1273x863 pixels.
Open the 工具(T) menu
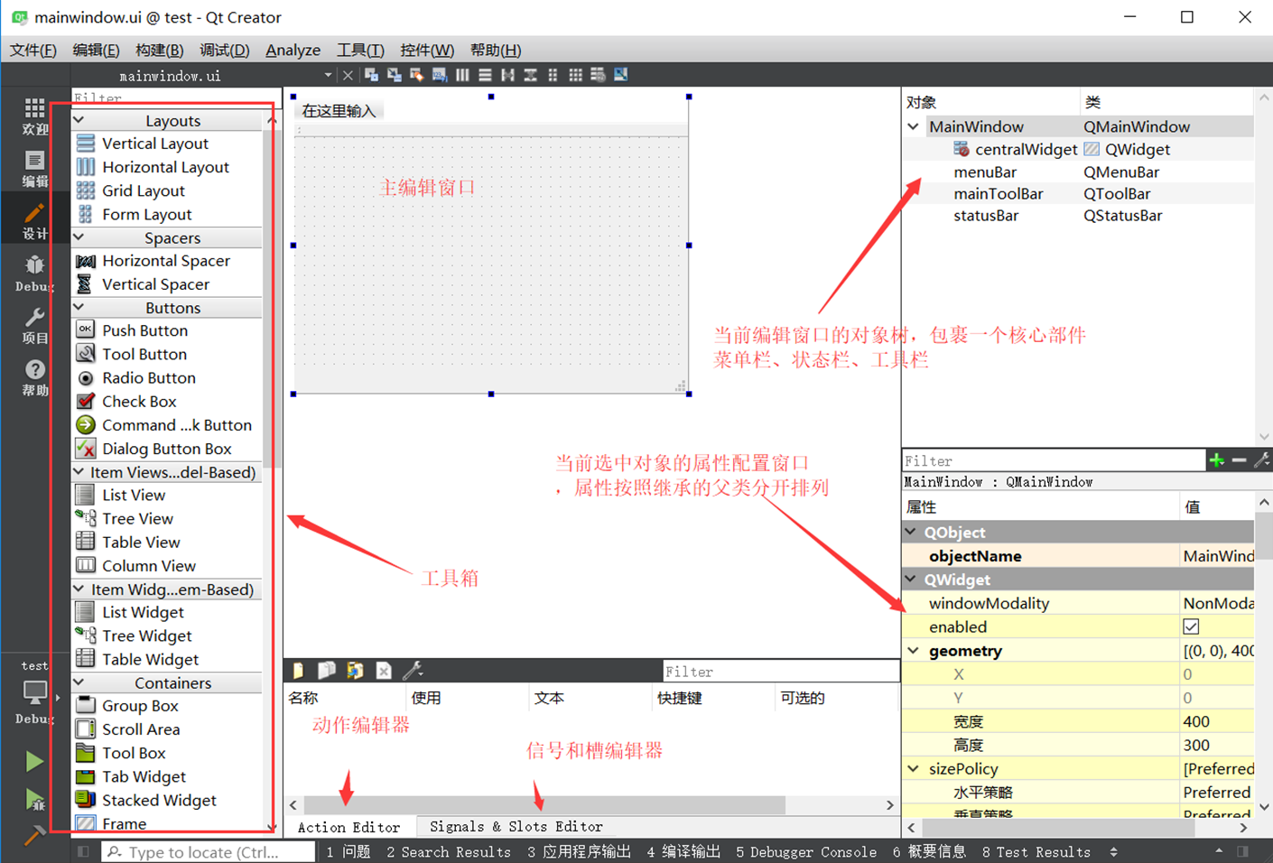pyautogui.click(x=360, y=50)
